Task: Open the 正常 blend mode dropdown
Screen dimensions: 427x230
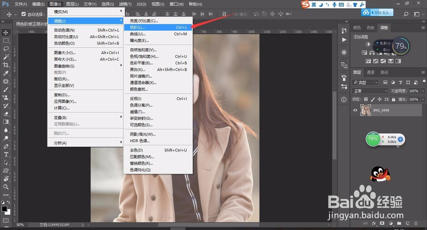Action: (370, 91)
